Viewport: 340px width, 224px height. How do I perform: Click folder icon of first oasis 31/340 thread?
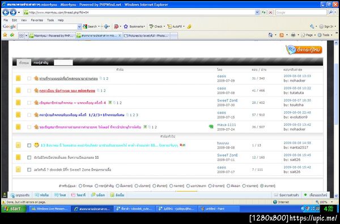[18, 78]
